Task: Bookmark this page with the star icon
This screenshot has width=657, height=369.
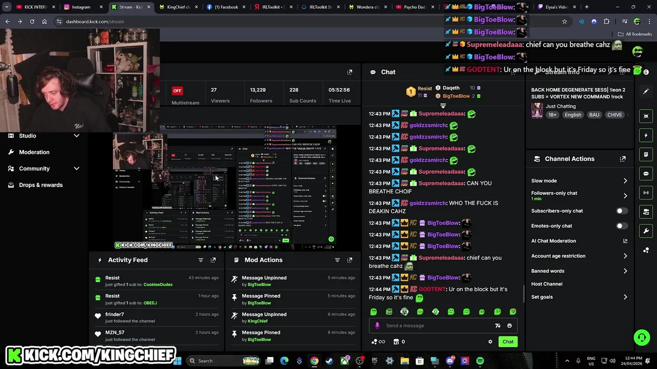Action: 565,22
